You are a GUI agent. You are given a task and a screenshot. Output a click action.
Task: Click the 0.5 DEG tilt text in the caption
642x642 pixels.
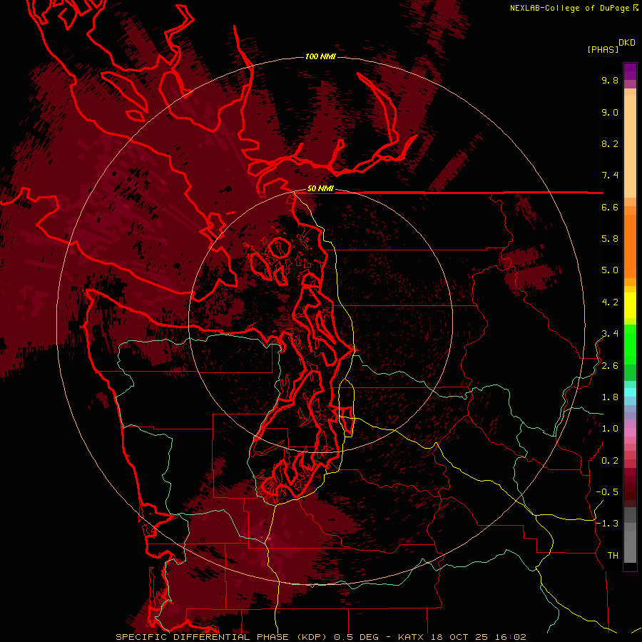(356, 637)
